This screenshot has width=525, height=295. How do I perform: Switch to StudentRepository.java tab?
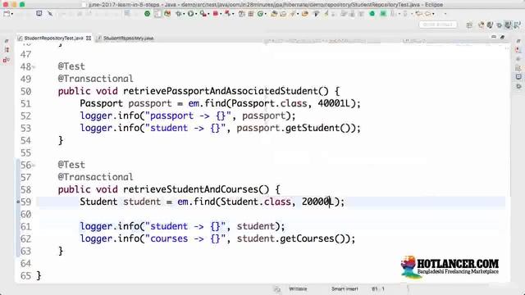coord(128,39)
